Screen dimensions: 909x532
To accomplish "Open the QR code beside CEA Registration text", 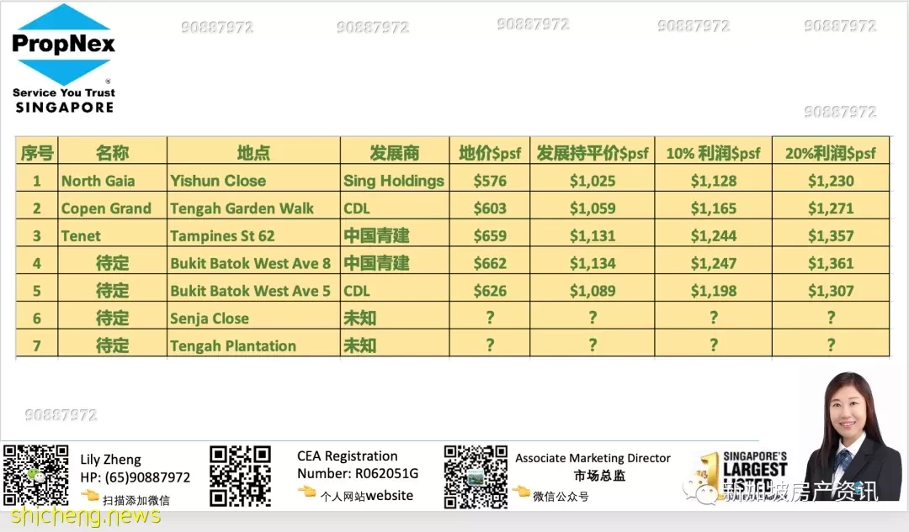I will (240, 476).
